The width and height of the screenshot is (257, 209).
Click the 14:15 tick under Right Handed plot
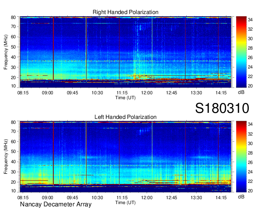coord(221,93)
